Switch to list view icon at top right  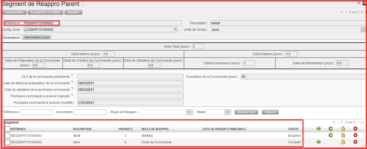tap(359, 3)
